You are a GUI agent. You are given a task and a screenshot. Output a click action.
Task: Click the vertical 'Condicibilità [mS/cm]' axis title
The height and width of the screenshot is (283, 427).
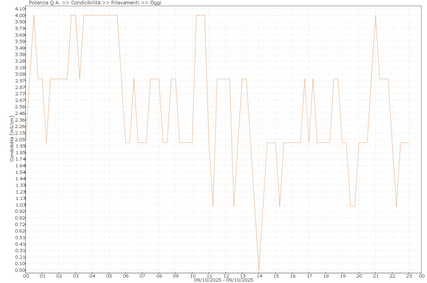point(12,139)
